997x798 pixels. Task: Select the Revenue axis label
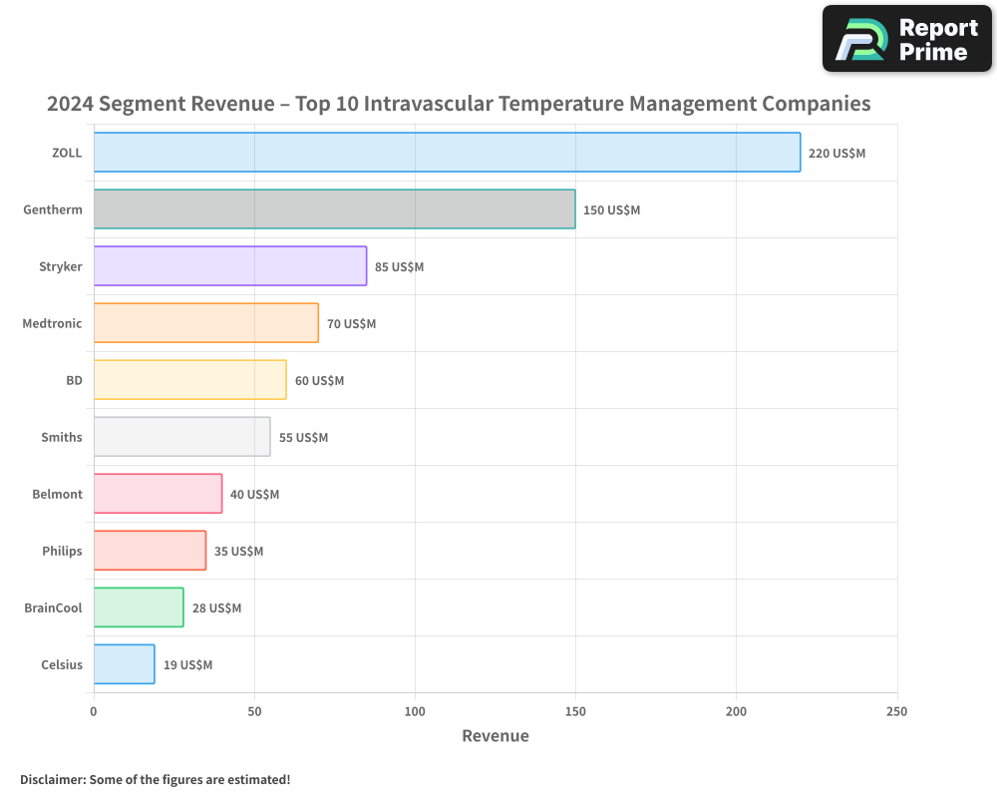[495, 735]
